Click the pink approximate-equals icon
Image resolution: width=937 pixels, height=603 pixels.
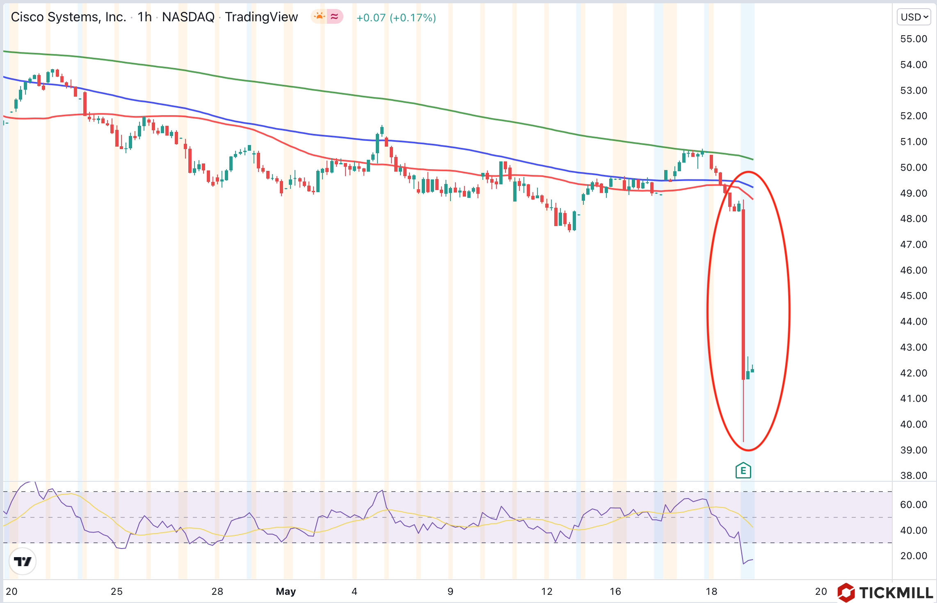335,17
